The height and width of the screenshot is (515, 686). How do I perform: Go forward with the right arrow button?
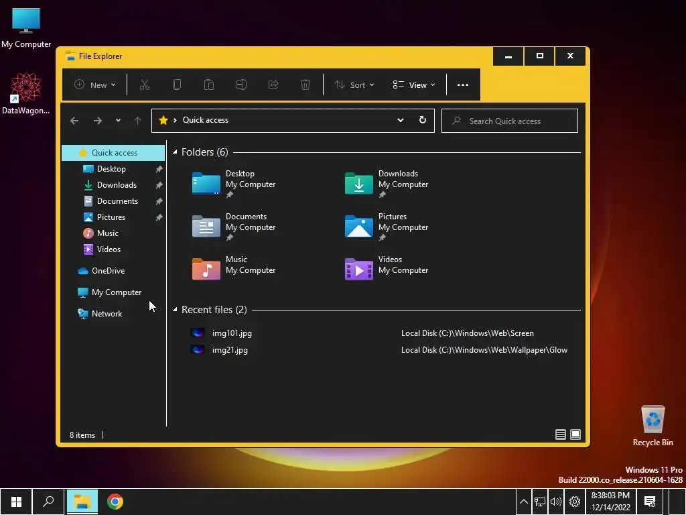[98, 121]
